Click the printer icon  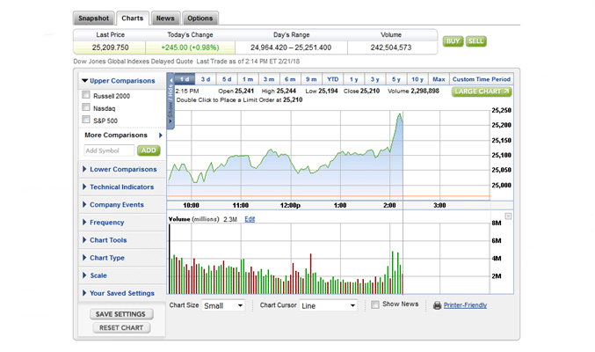(437, 305)
